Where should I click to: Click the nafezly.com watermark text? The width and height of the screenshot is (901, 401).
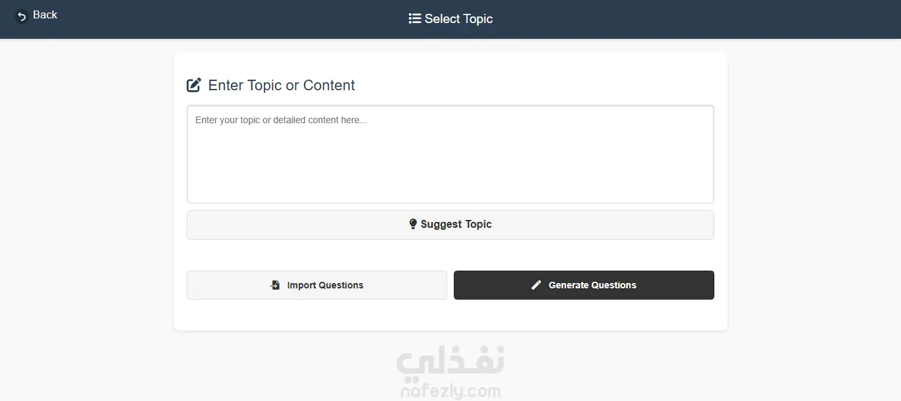(450, 392)
